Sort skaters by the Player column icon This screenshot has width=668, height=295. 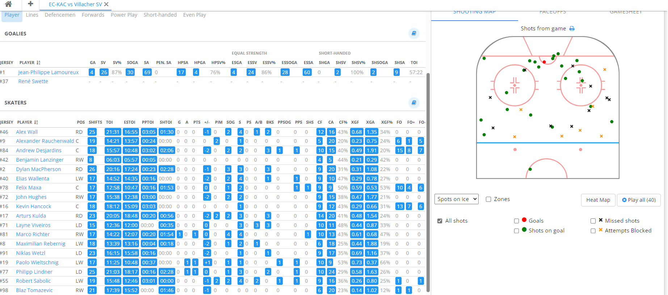point(36,122)
